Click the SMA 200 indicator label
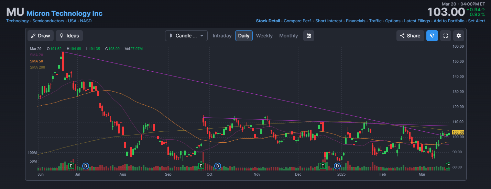The height and width of the screenshot is (189, 491). (37, 67)
